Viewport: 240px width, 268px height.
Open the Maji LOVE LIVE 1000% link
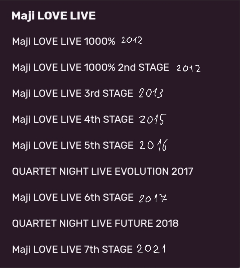(x=63, y=42)
